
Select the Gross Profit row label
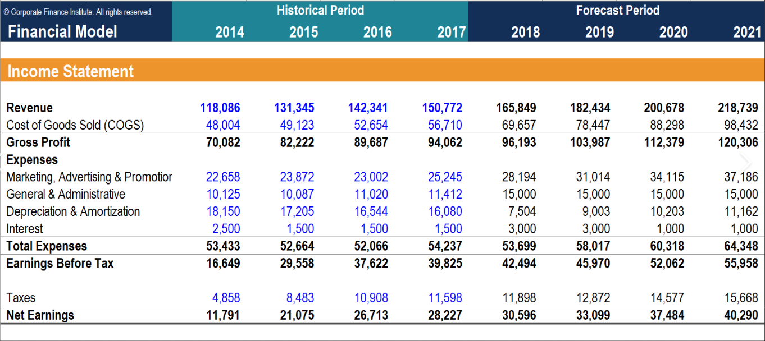point(38,142)
